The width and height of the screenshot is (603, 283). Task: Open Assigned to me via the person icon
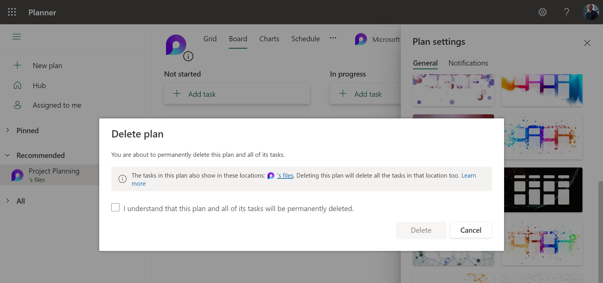[x=18, y=105]
